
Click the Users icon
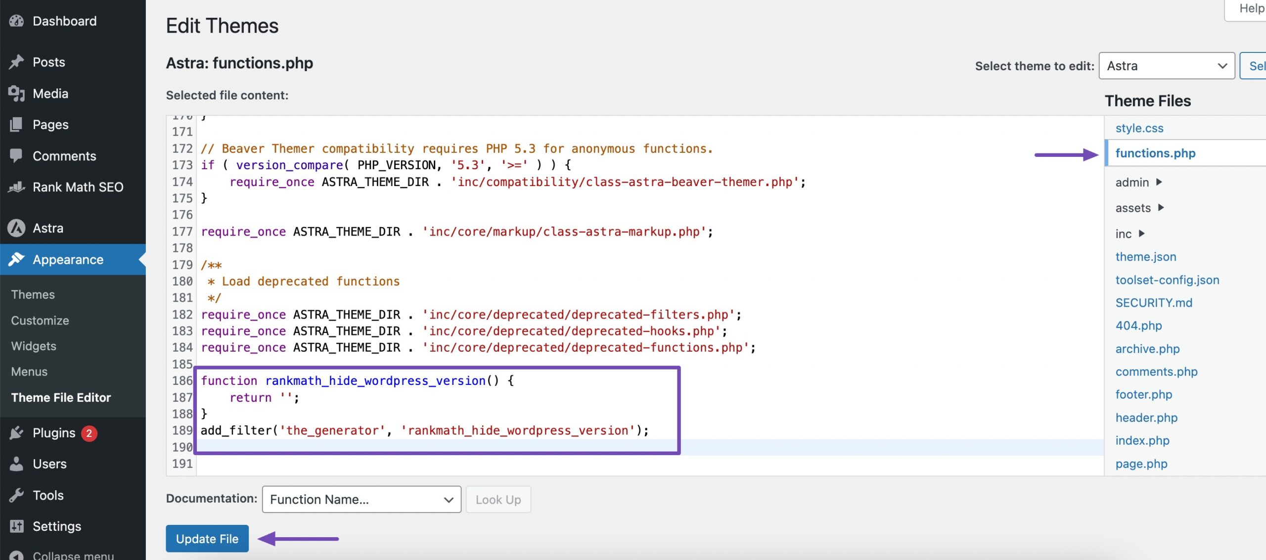[x=16, y=464]
